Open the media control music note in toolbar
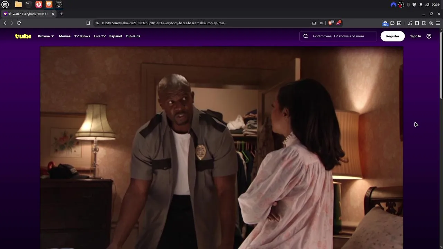The image size is (443, 249). pos(410,23)
